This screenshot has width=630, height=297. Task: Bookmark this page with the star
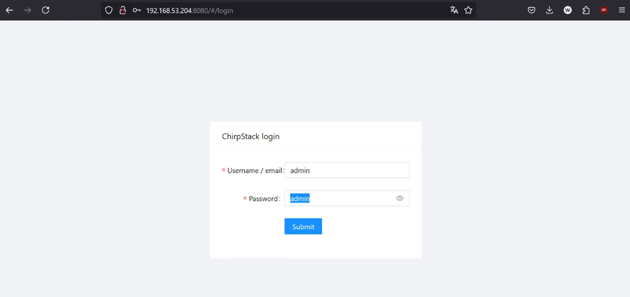coord(469,10)
